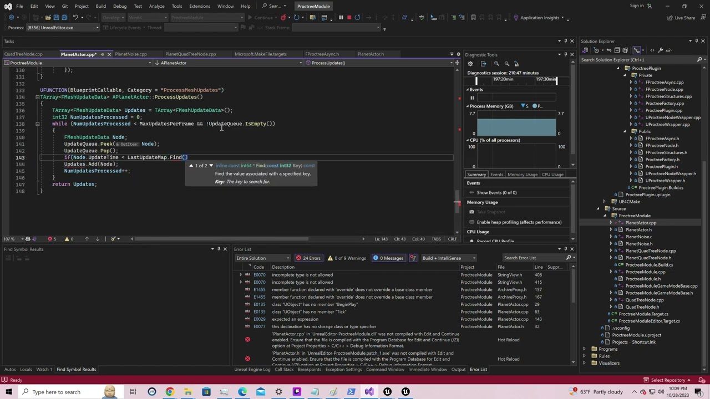Viewport: 710px width, 399px height.
Task: Zoom in on the Diagnostic Tools timeline
Action: tap(496, 64)
